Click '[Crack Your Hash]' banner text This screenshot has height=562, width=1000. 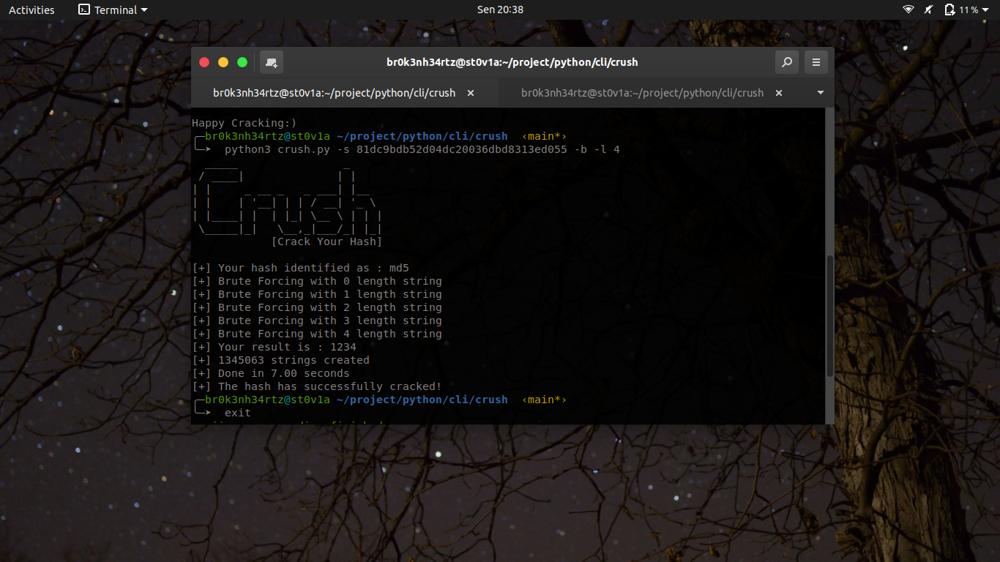click(327, 241)
